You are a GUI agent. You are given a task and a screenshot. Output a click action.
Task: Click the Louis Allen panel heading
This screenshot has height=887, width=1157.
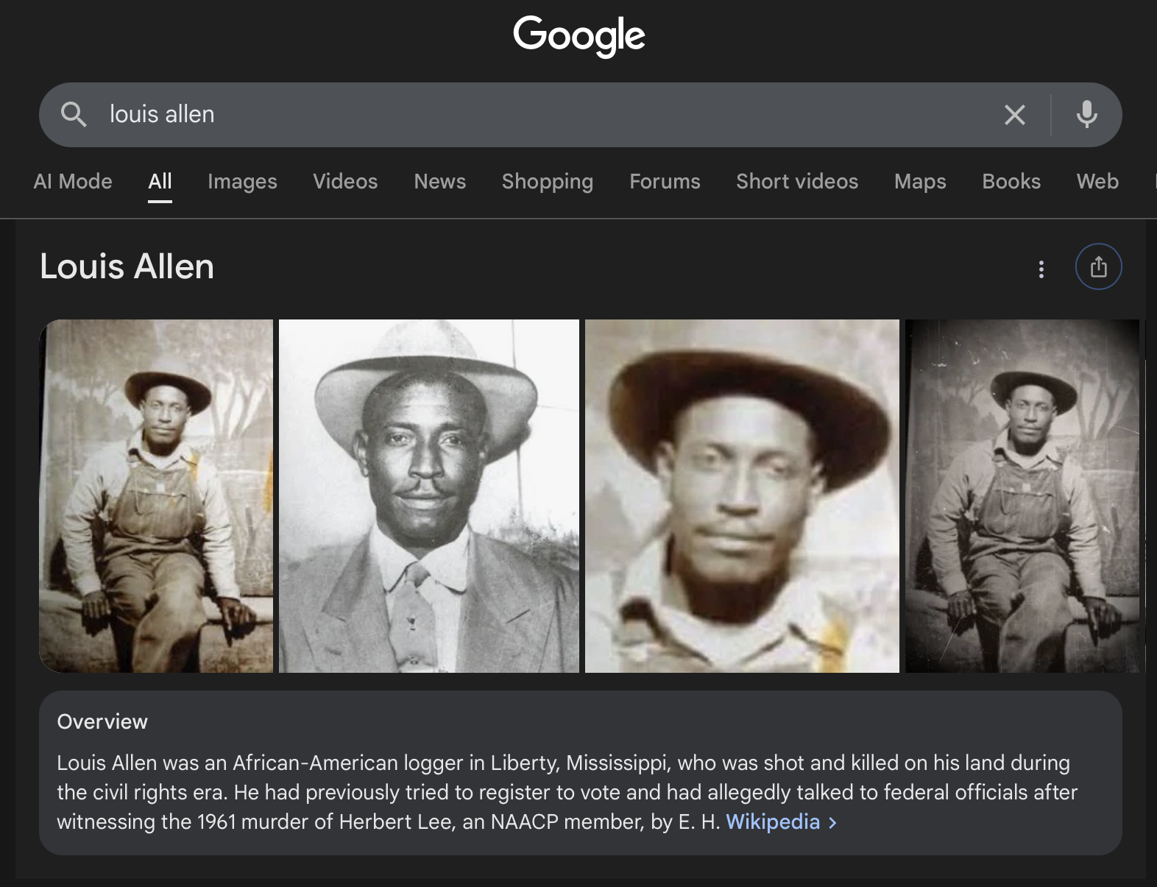127,266
